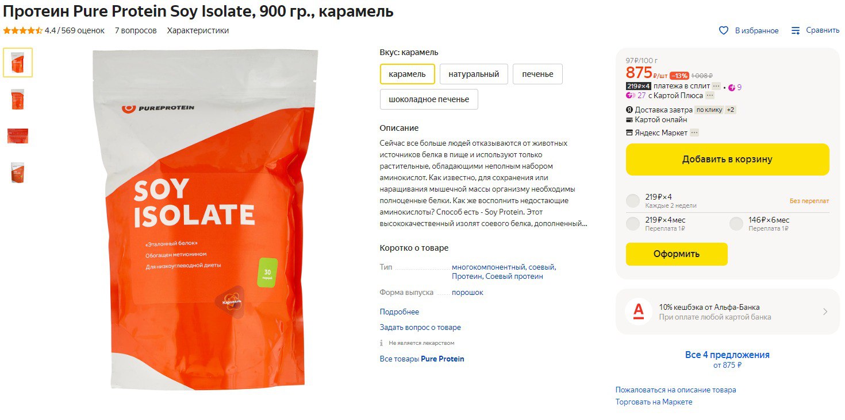
Task: Click the 'Оформить' button
Action: [677, 254]
